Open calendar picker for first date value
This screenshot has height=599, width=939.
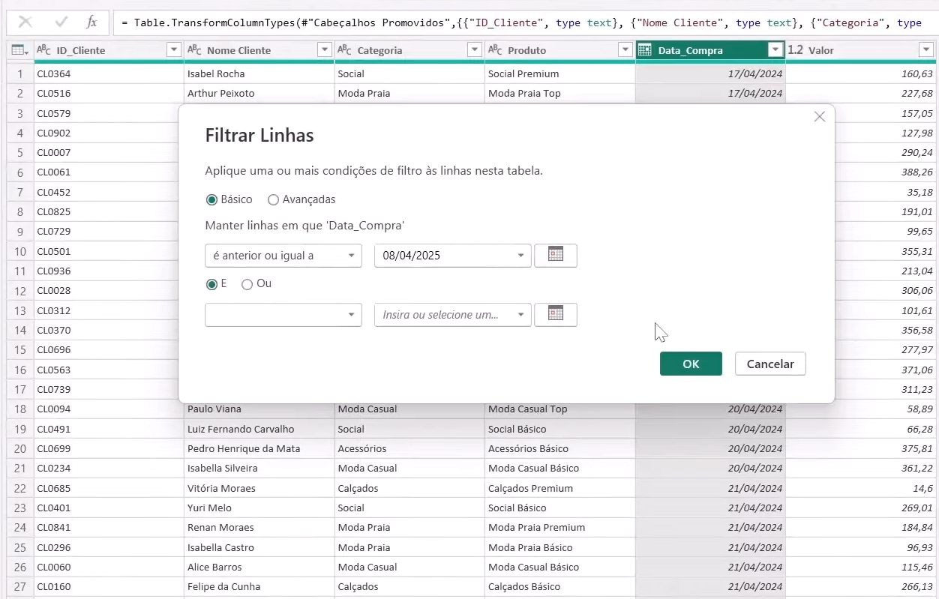click(556, 256)
